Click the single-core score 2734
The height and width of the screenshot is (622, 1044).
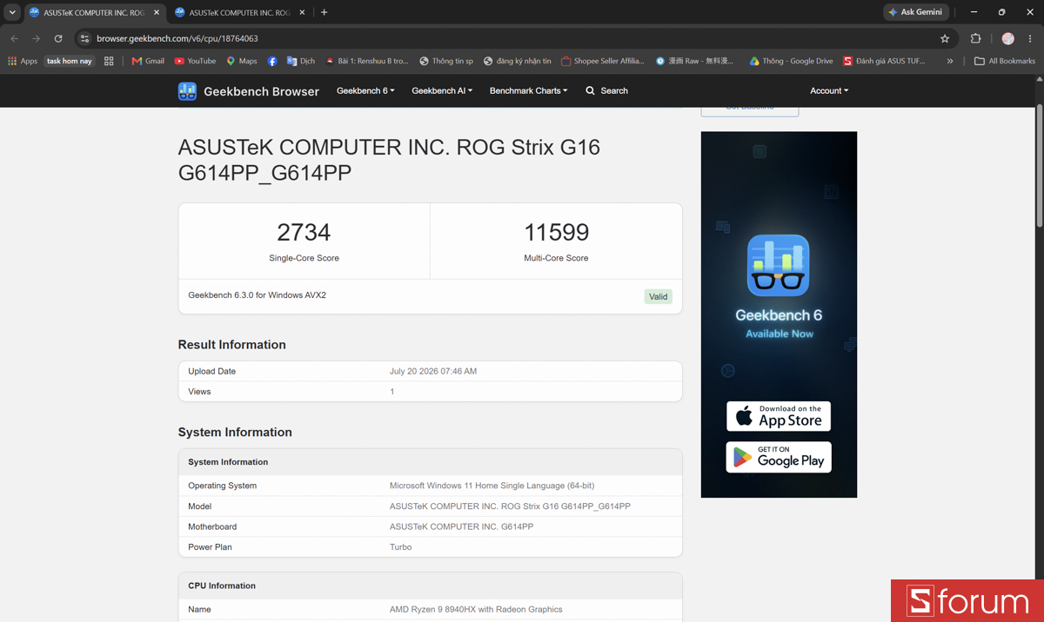click(304, 232)
